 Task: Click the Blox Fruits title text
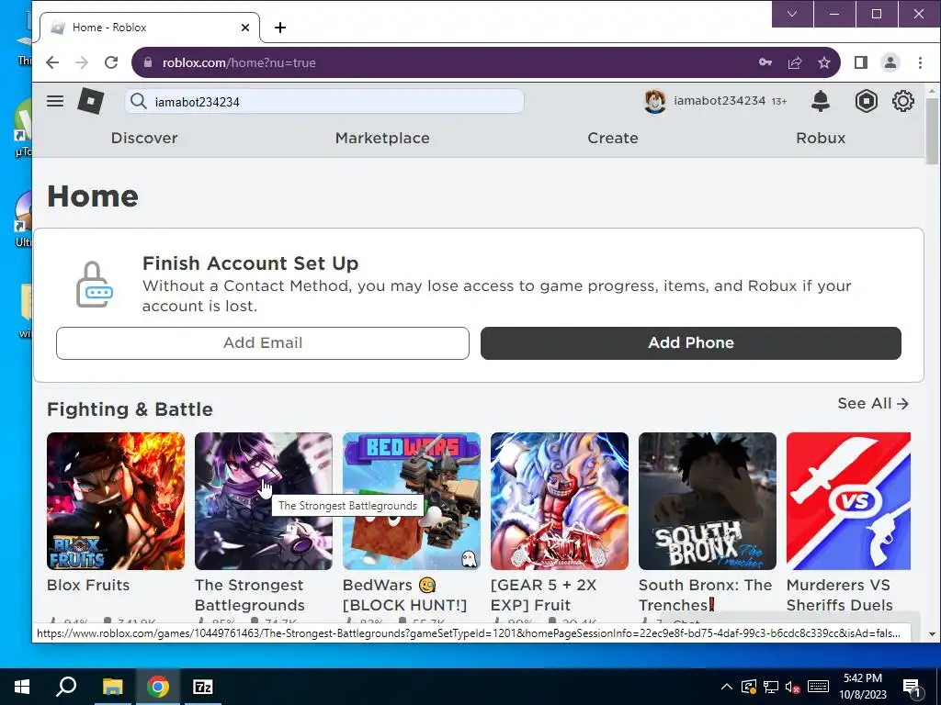(88, 585)
